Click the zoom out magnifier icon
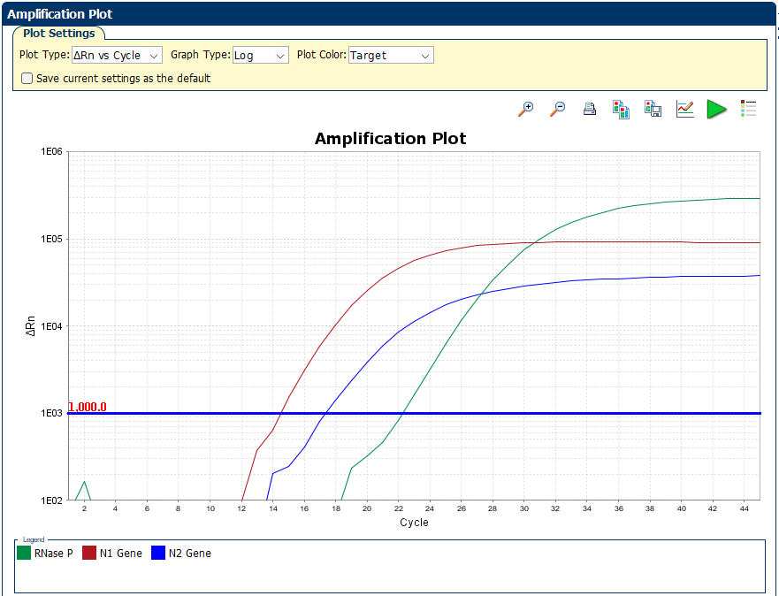 point(558,109)
